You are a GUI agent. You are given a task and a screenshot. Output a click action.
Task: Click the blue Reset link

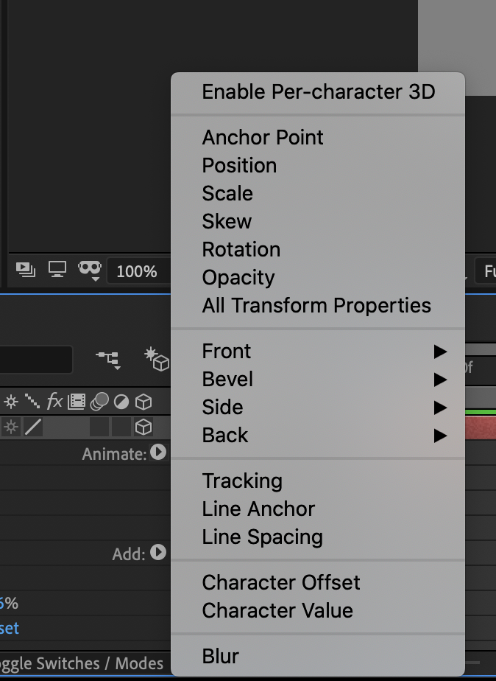click(10, 629)
